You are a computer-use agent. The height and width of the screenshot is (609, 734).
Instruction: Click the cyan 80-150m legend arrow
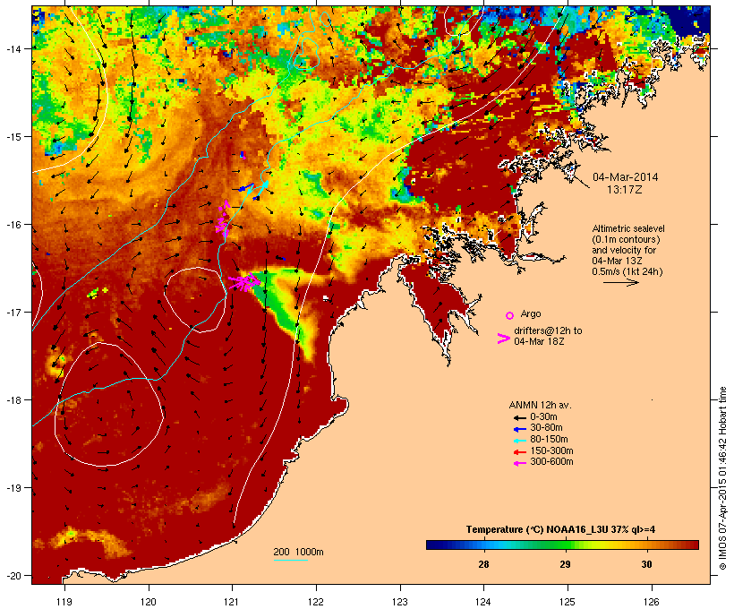[519, 441]
